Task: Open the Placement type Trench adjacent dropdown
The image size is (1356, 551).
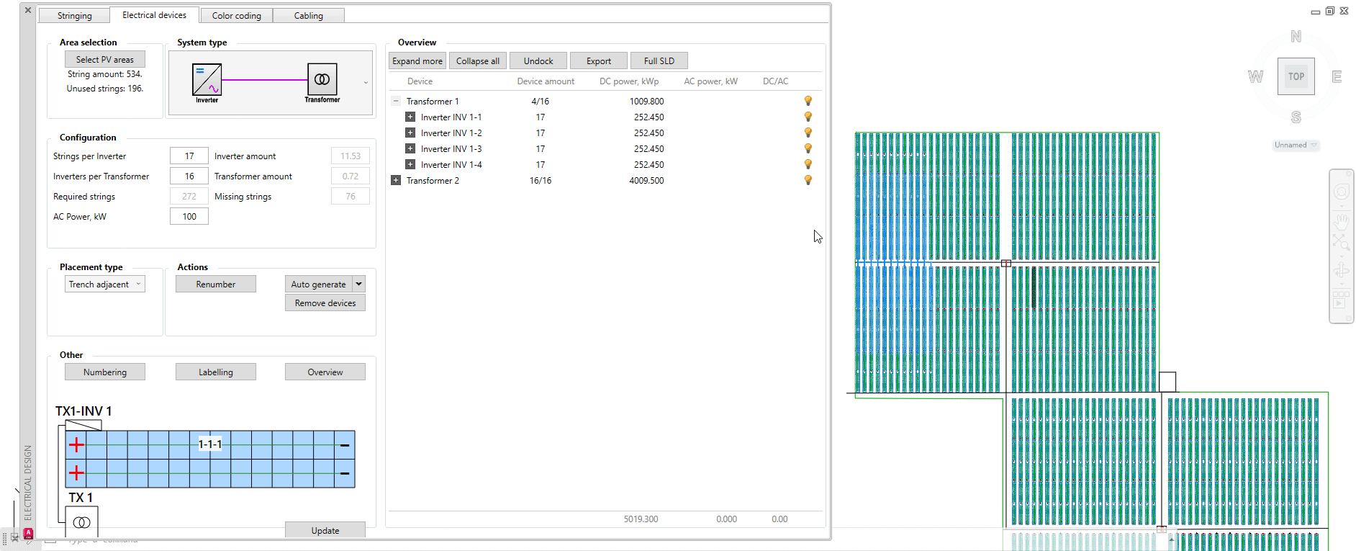Action: click(x=105, y=285)
